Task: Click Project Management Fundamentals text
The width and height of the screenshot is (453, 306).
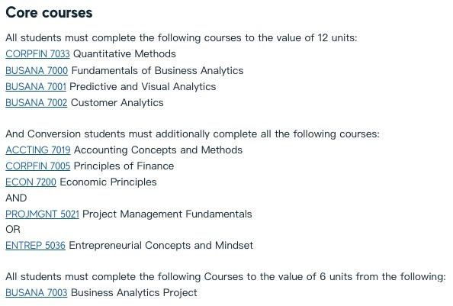Action: coord(167,214)
